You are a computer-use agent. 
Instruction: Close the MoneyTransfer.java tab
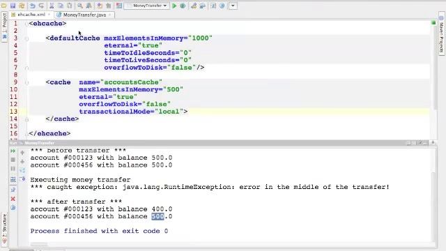pos(110,15)
